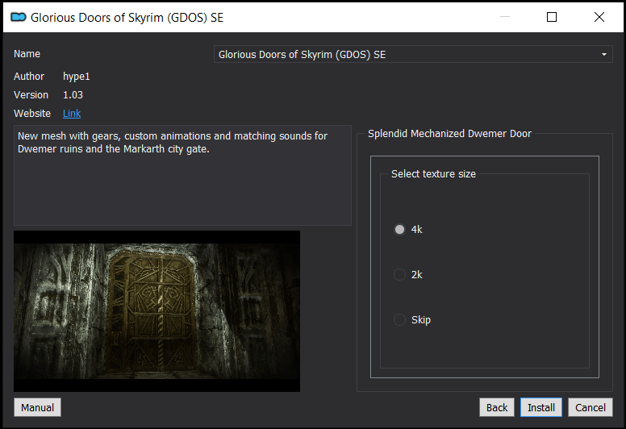Minimize the installer window
The width and height of the screenshot is (626, 429).
tap(505, 17)
